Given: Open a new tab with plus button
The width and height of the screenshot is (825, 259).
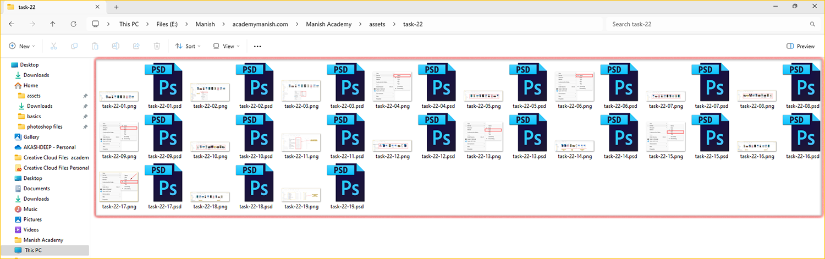Looking at the screenshot, I should [x=116, y=7].
